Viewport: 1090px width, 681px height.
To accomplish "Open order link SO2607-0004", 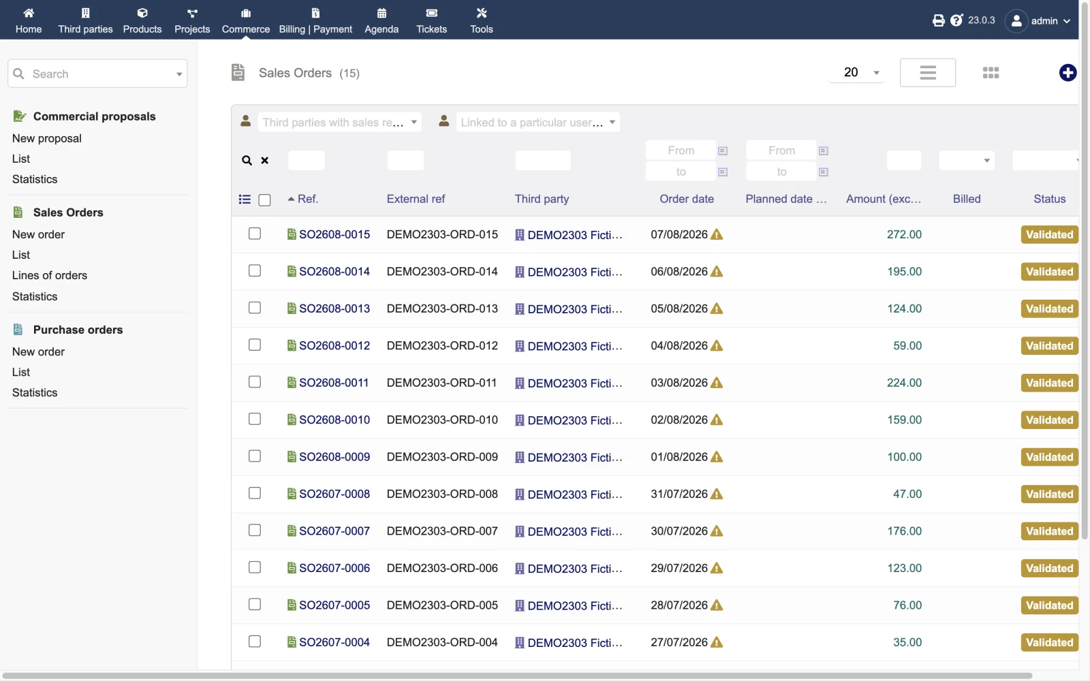I will coord(334,642).
